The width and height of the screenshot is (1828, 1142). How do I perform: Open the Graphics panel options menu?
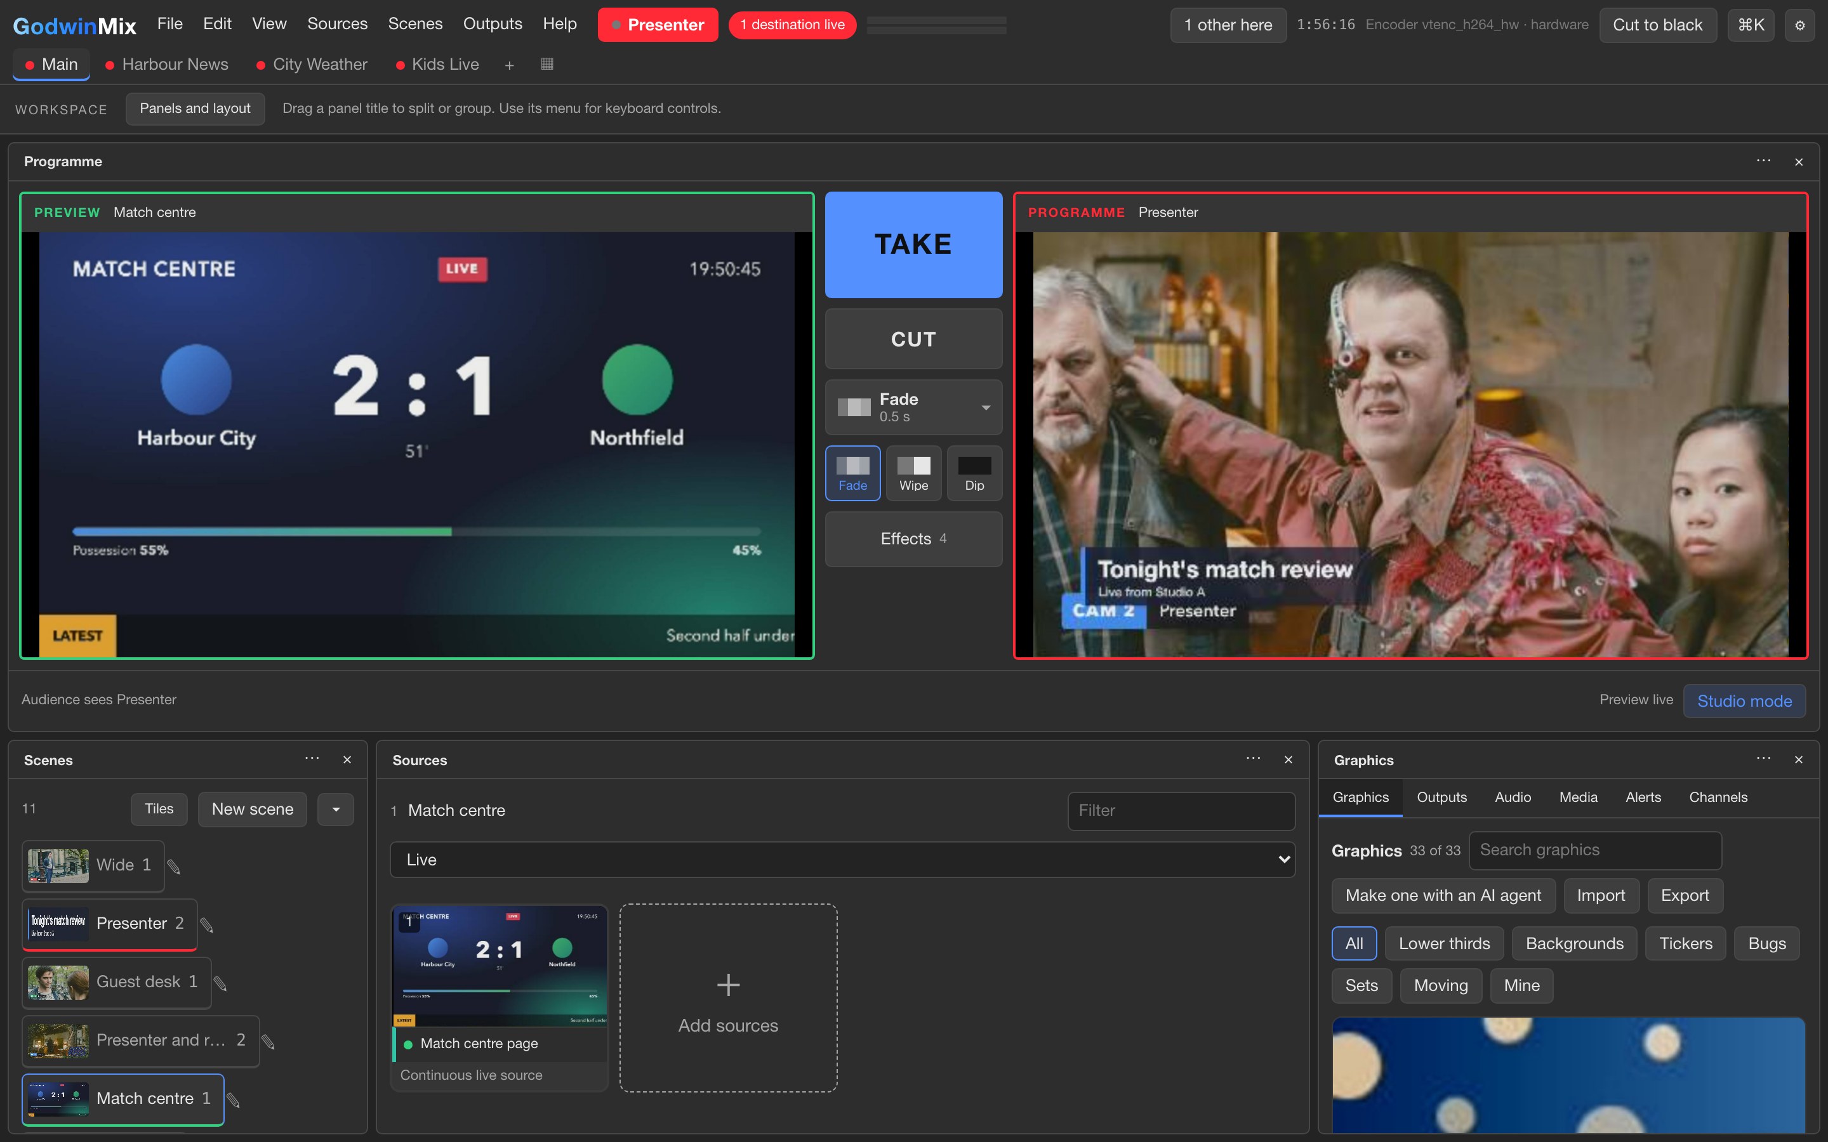pos(1763,758)
